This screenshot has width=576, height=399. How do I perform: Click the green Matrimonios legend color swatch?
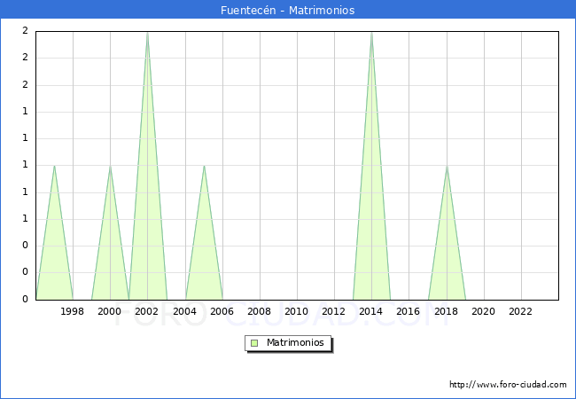point(253,343)
